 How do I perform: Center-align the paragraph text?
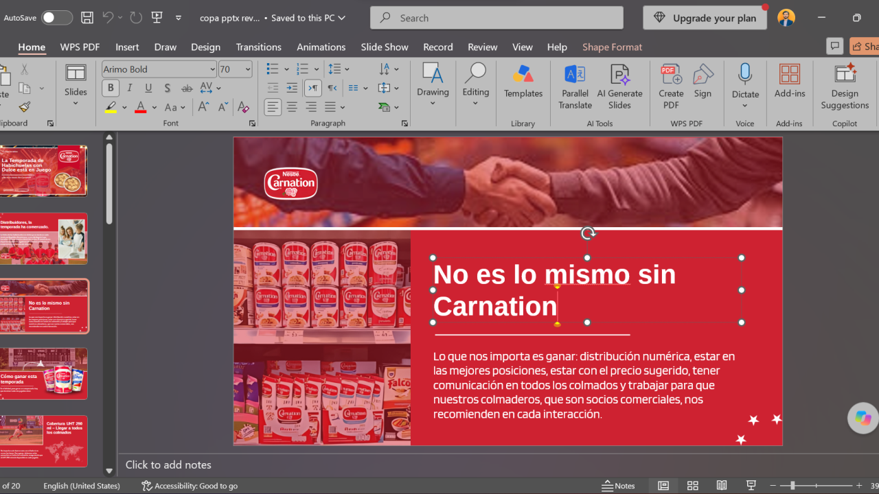[292, 107]
